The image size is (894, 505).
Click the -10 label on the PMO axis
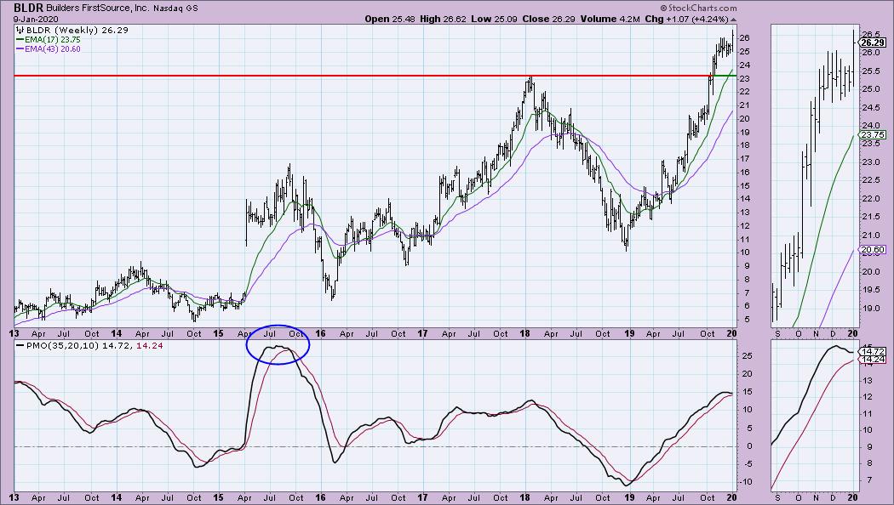746,482
